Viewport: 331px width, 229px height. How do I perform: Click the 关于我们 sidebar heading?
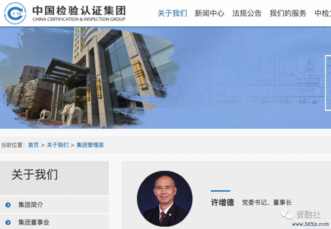(x=35, y=175)
